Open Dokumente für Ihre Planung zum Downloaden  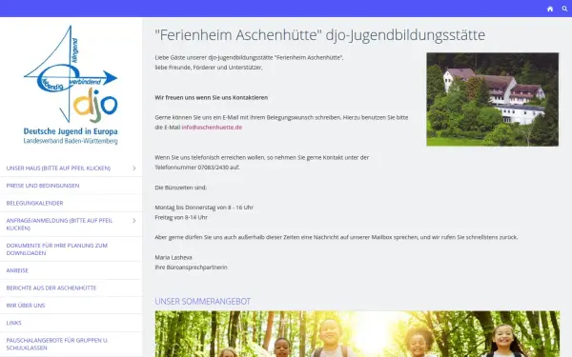pos(57,249)
